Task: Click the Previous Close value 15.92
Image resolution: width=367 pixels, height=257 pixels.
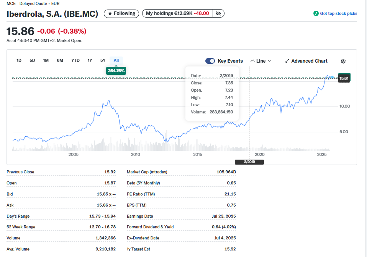Action: 110,172
